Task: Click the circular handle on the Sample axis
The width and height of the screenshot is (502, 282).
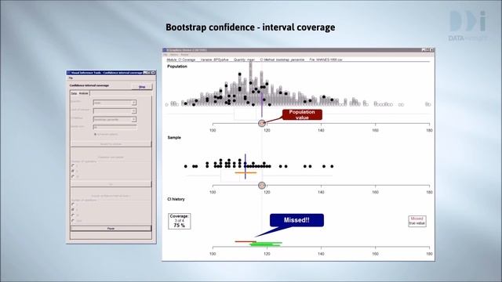Action: point(262,186)
